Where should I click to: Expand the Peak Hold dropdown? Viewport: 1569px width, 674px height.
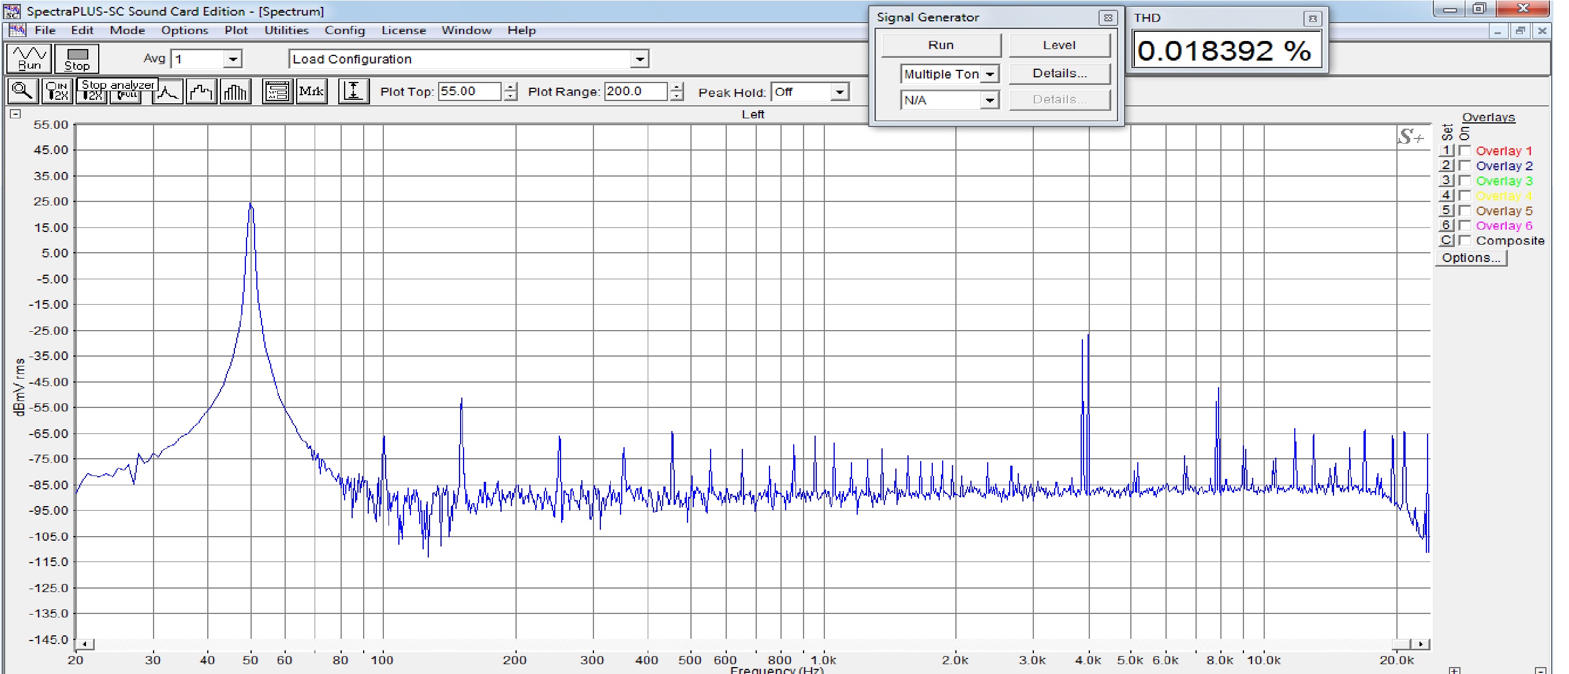pyautogui.click(x=839, y=92)
